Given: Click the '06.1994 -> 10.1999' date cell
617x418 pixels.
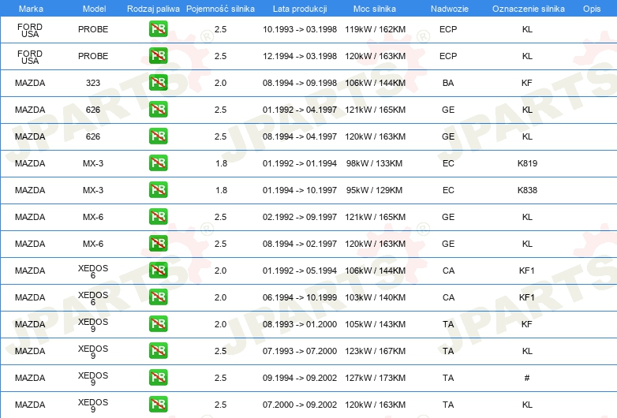Looking at the screenshot, I should tap(300, 297).
